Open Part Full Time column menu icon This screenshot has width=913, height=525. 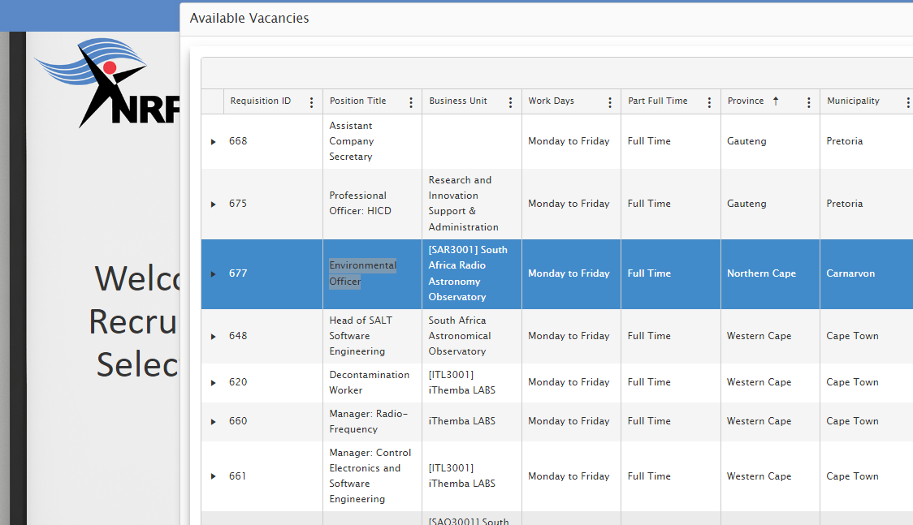pyautogui.click(x=709, y=102)
